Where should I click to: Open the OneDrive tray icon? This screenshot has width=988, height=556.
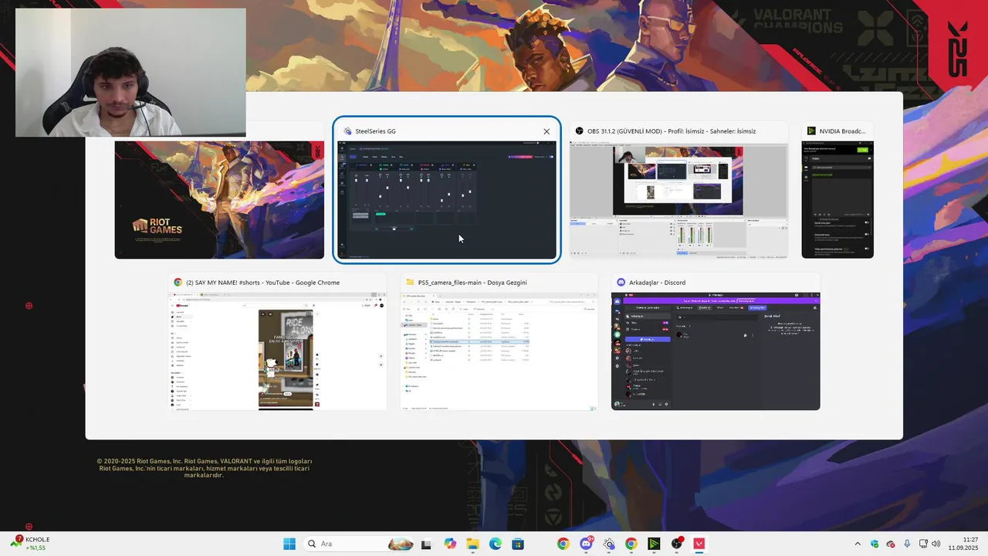click(891, 544)
